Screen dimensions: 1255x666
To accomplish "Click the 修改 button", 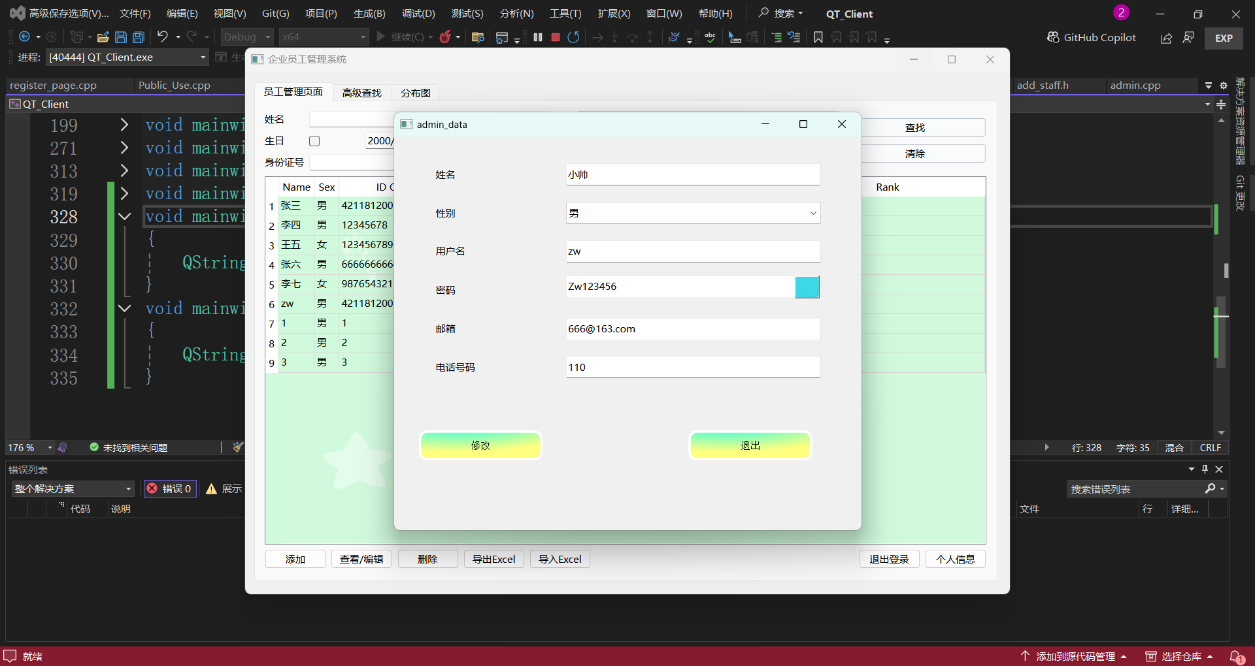I will click(480, 445).
